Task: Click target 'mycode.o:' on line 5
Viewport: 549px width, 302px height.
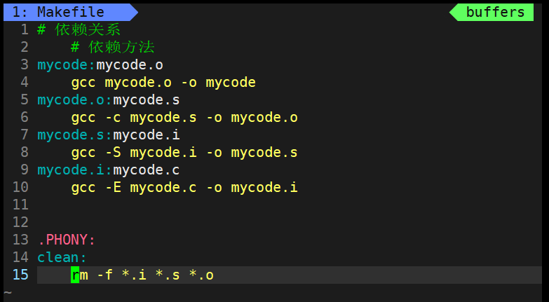Action: click(75, 100)
